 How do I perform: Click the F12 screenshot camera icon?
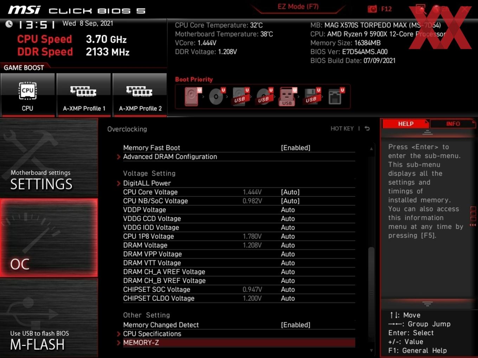point(372,9)
